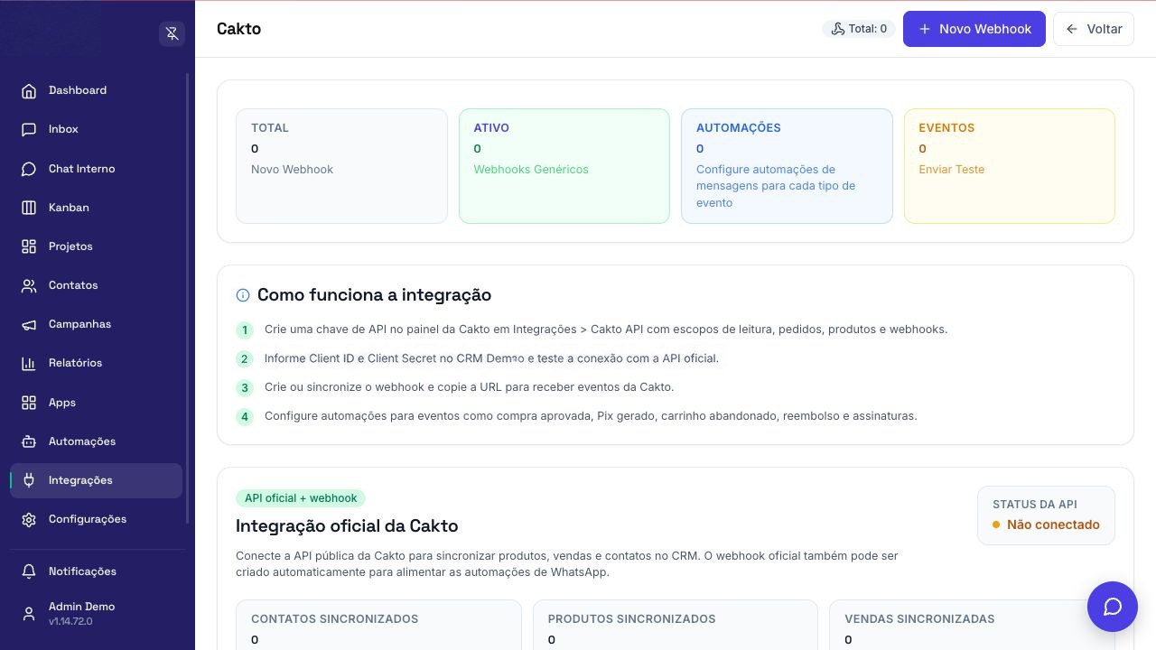Click the Novo Webhook button
The width and height of the screenshot is (1156, 650).
(974, 29)
